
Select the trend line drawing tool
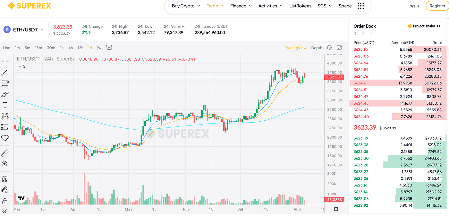pyautogui.click(x=5, y=72)
